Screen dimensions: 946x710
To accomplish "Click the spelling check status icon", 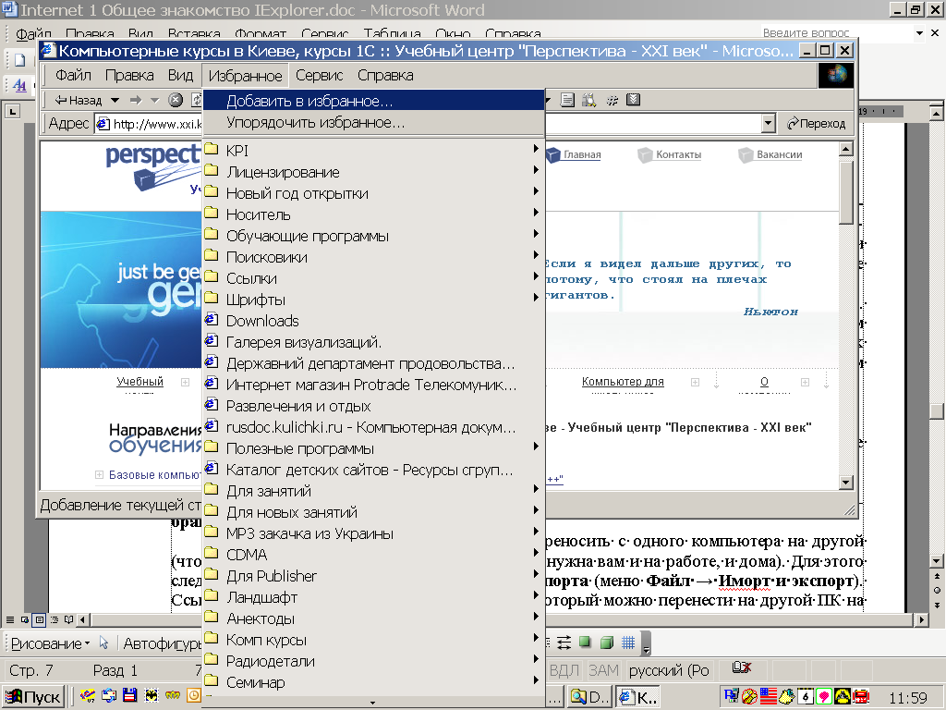I will 741,667.
